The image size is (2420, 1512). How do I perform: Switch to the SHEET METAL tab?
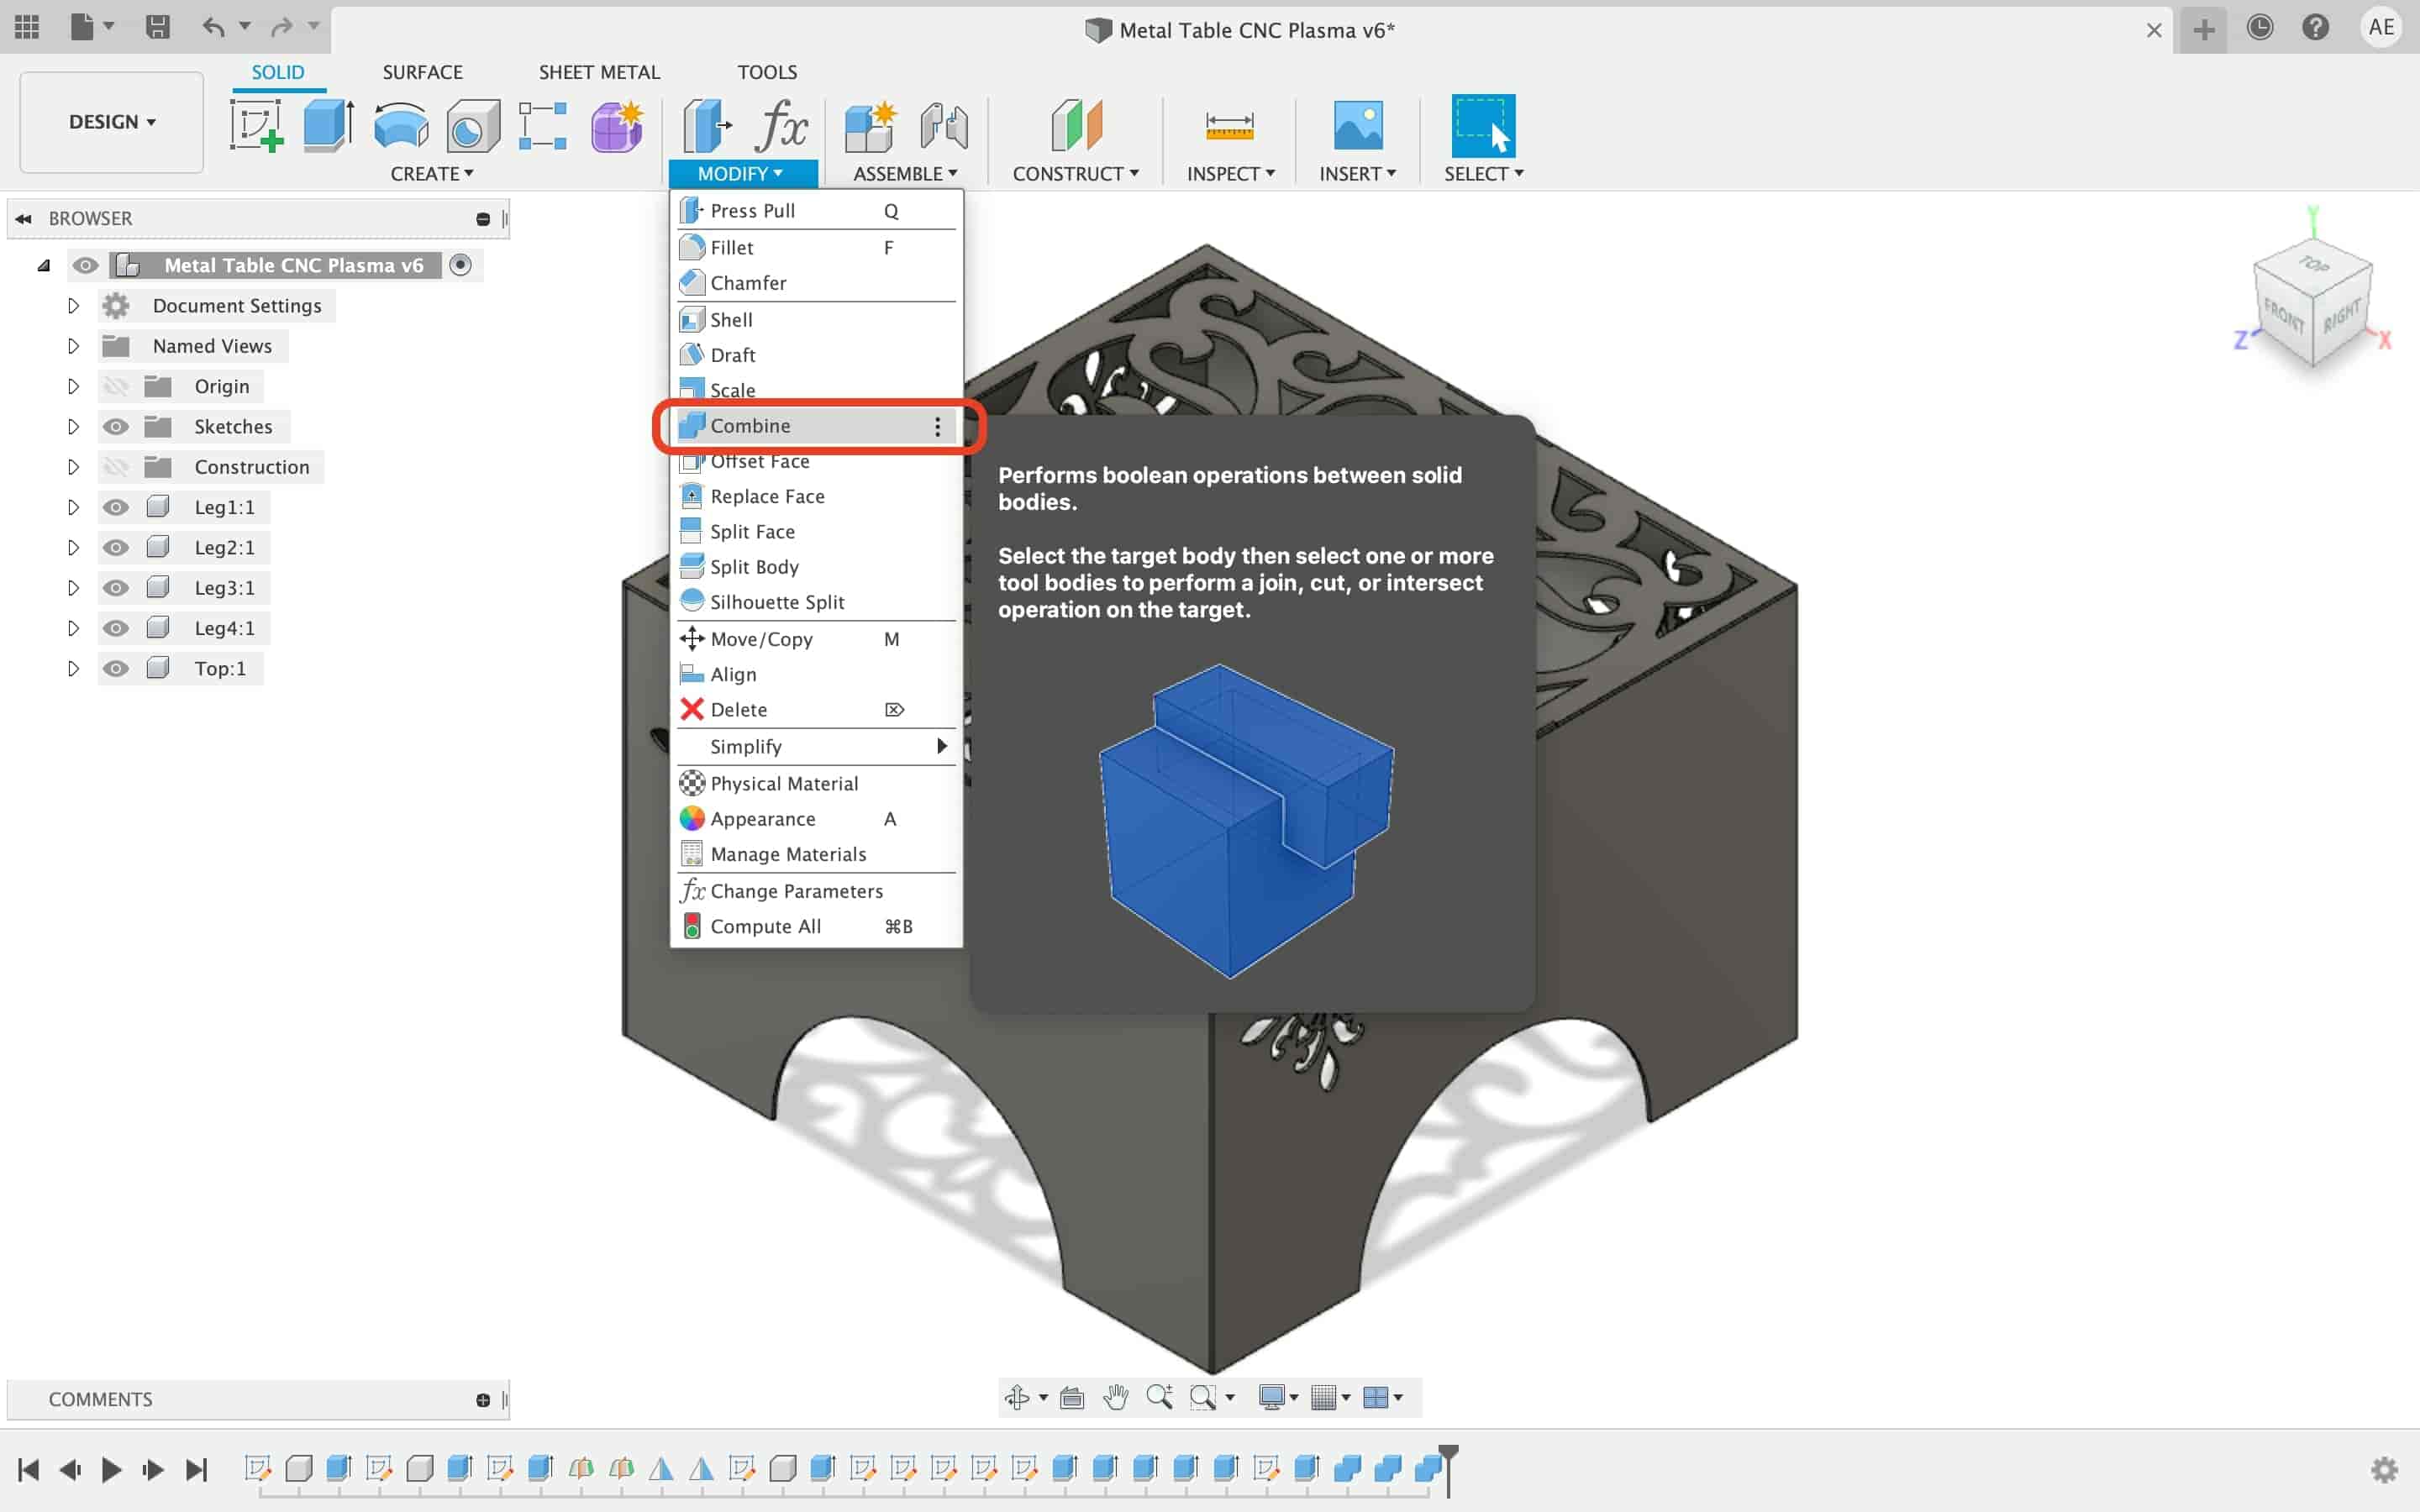[x=599, y=72]
